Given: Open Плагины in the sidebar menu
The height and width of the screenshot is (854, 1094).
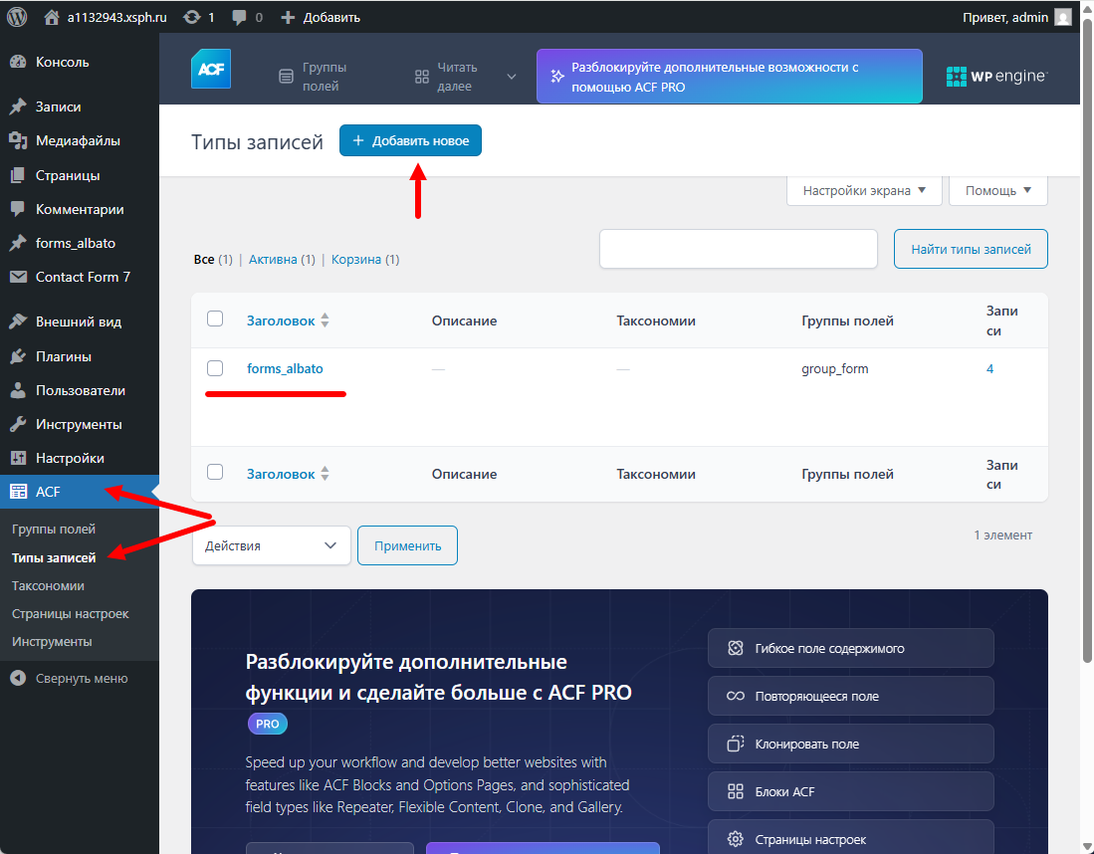Looking at the screenshot, I should coord(64,356).
